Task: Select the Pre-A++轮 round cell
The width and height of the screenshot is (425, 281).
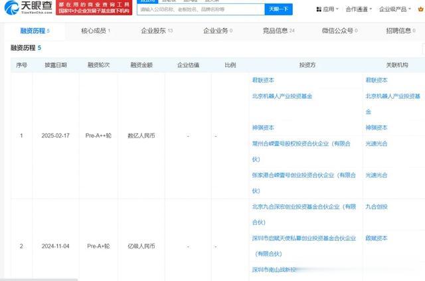Action: tap(98, 136)
